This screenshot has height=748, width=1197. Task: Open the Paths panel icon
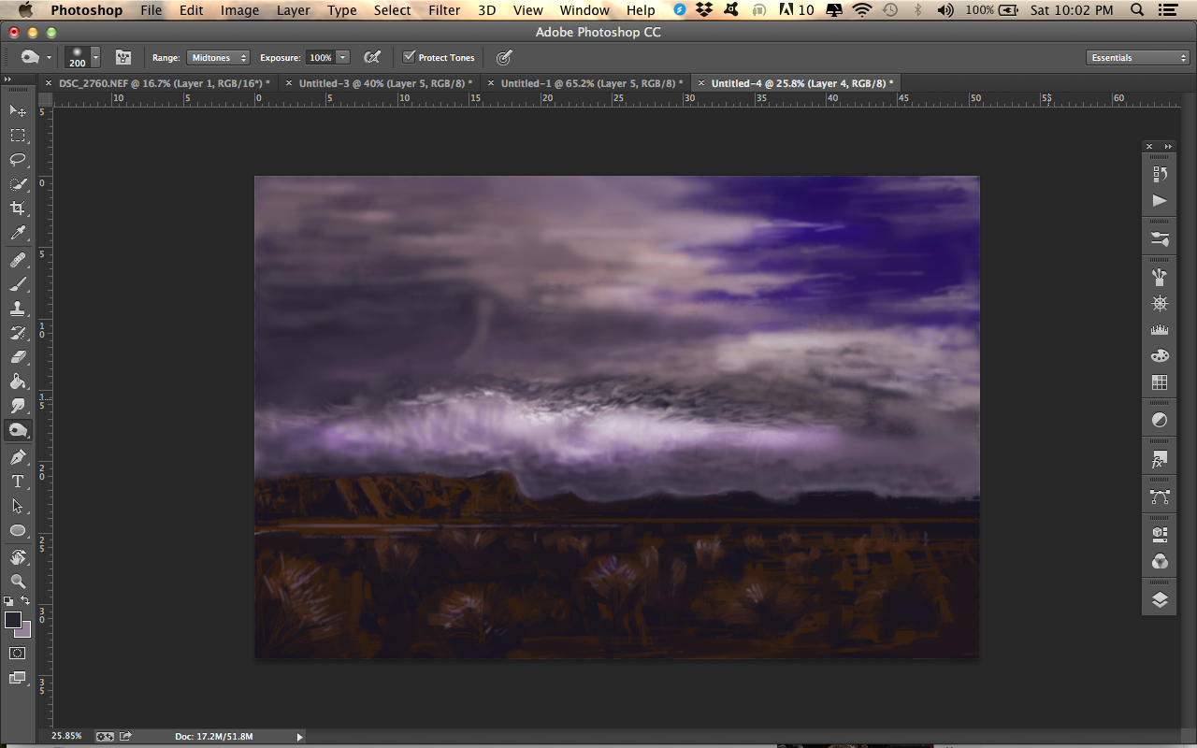click(1160, 497)
